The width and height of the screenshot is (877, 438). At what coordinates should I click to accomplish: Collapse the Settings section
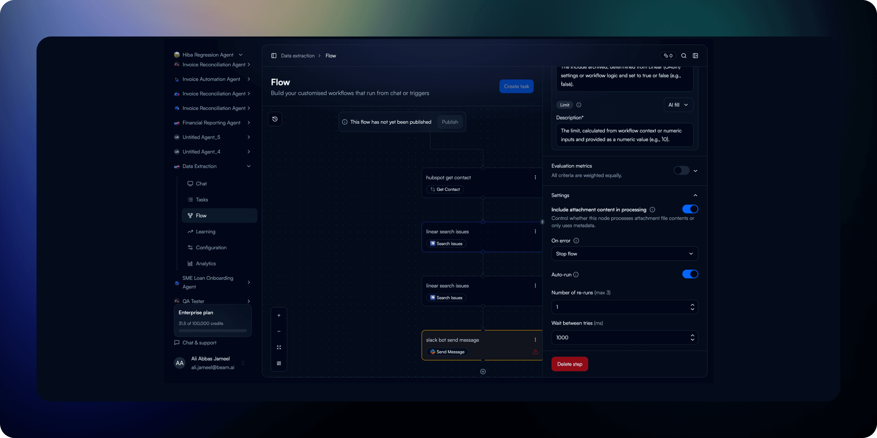(695, 195)
